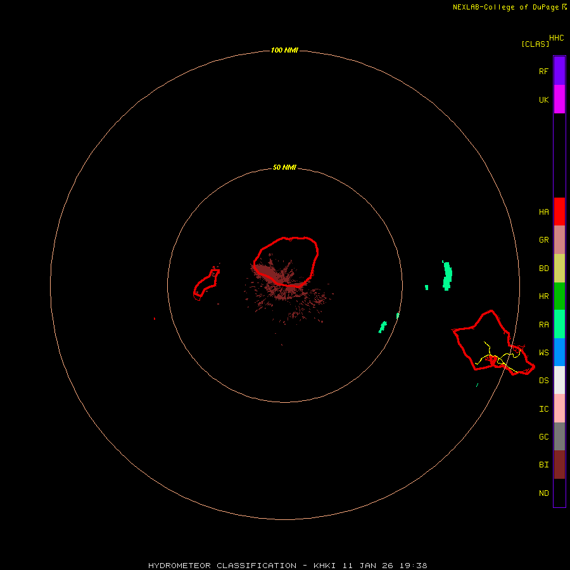570x570 pixels.
Task: Click the DS legend label
Action: click(x=543, y=381)
